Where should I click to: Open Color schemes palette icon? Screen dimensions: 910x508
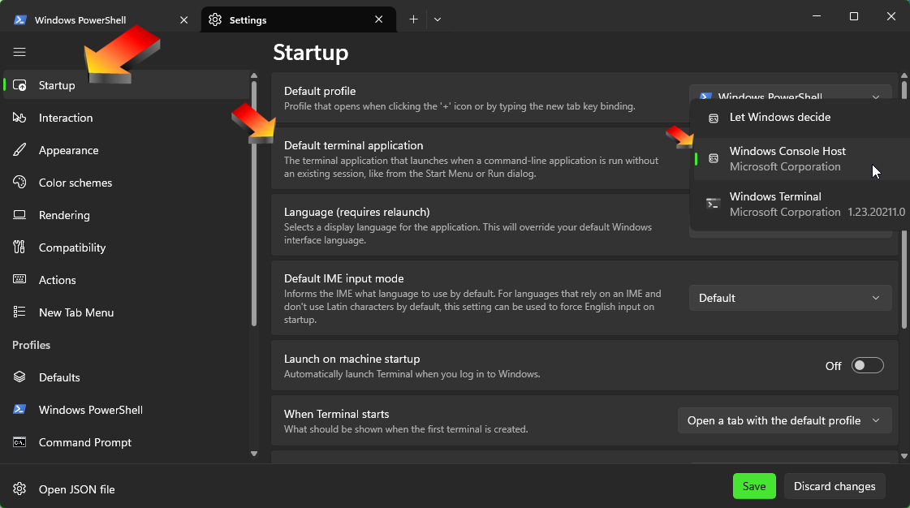click(x=20, y=183)
